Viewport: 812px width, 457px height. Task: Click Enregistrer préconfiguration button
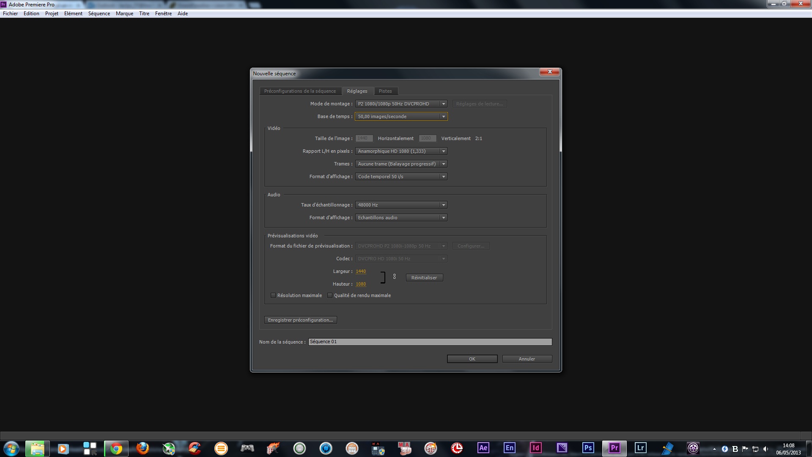[300, 320]
